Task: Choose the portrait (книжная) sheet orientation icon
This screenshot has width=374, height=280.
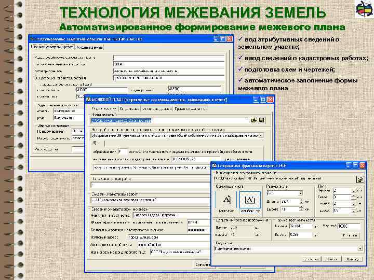Action: click(x=226, y=199)
